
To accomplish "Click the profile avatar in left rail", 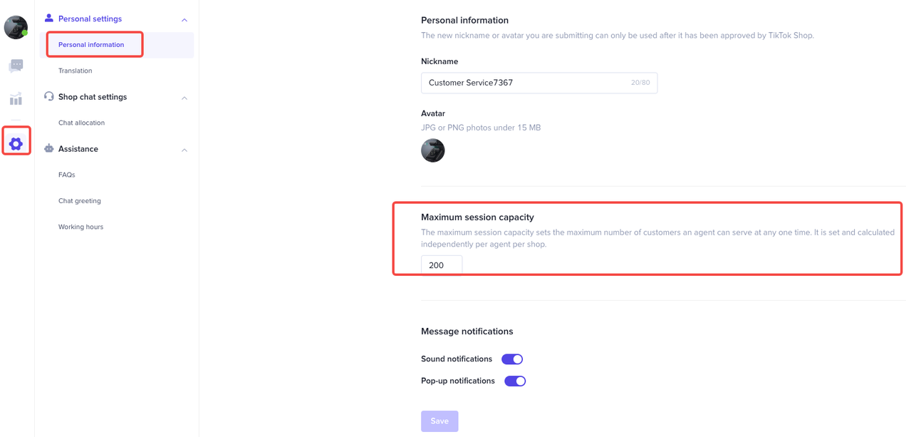I will click(16, 28).
